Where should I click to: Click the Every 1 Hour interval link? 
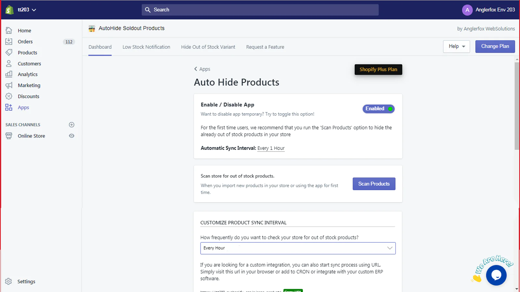click(271, 148)
